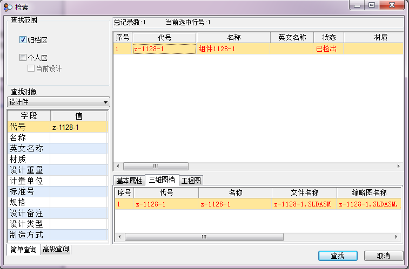409x269 pixels.
Task: Click the 代号 column header in results table
Action: [164, 37]
